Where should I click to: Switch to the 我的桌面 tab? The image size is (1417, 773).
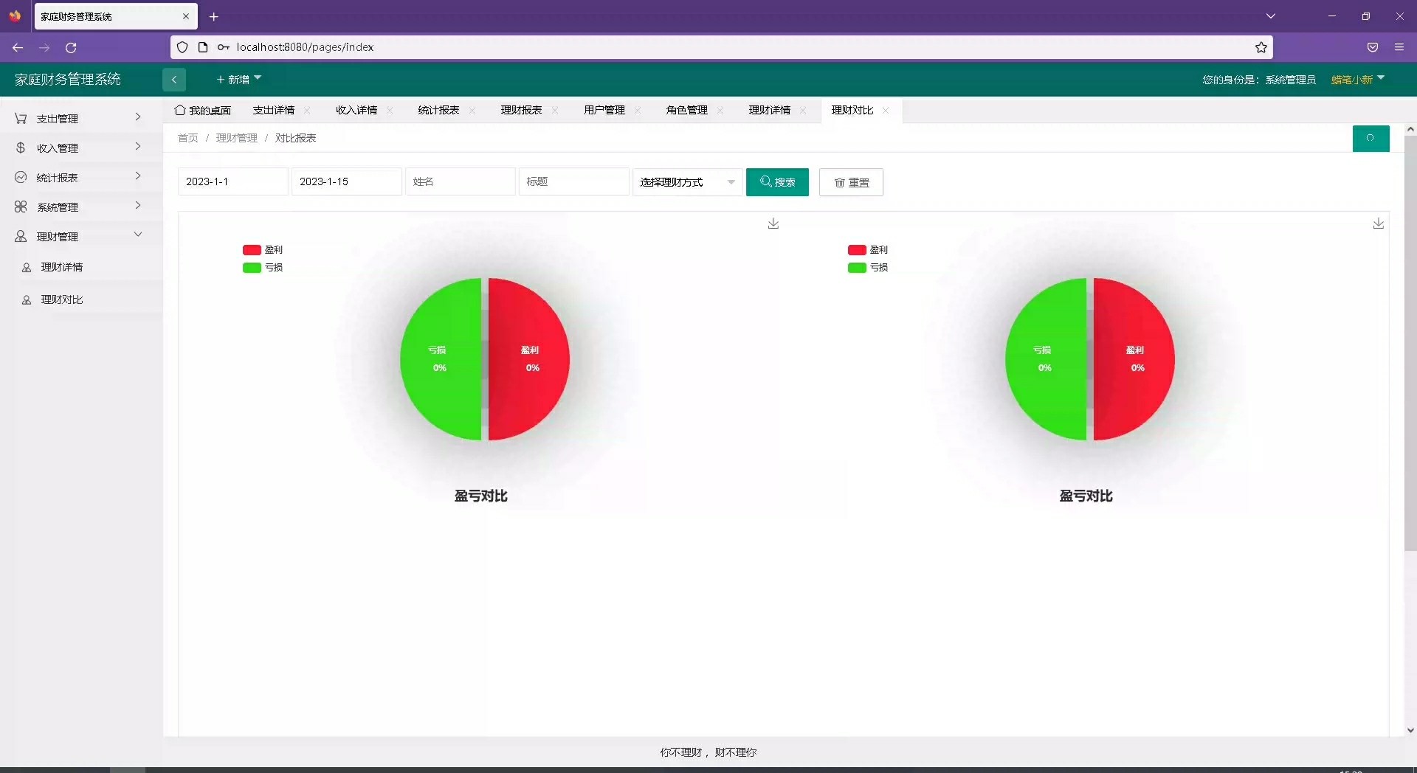tap(203, 110)
